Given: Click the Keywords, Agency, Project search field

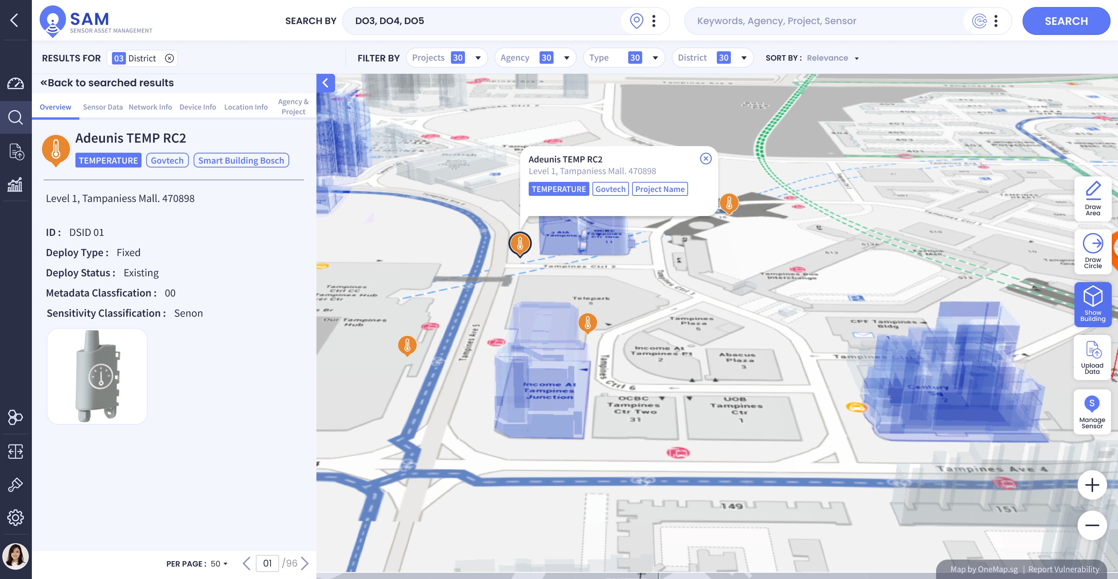Looking at the screenshot, I should pyautogui.click(x=825, y=21).
